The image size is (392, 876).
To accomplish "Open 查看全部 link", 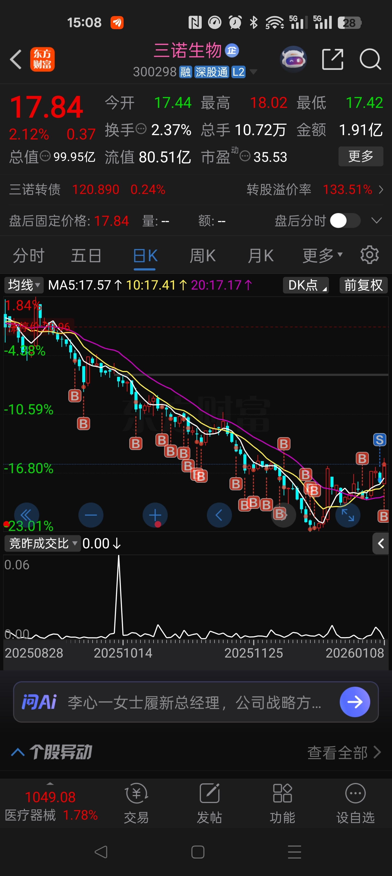I will pyautogui.click(x=344, y=753).
